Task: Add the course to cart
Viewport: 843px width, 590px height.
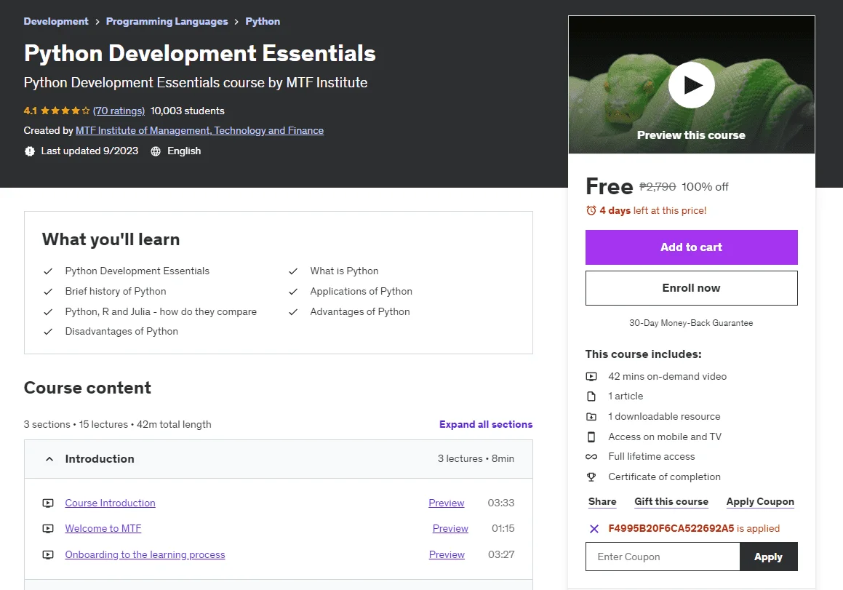Action: coord(692,247)
